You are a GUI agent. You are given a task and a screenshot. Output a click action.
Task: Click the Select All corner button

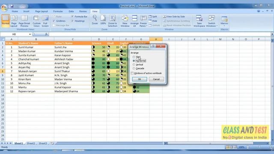pos(3,39)
